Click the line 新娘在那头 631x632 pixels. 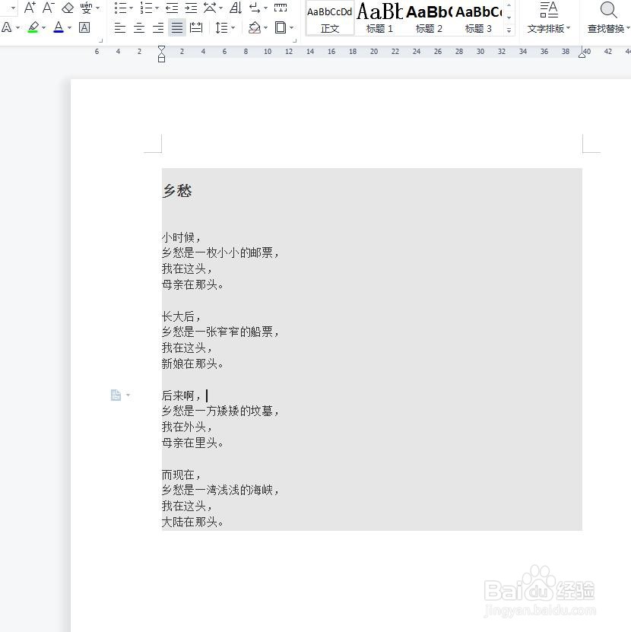click(x=192, y=364)
